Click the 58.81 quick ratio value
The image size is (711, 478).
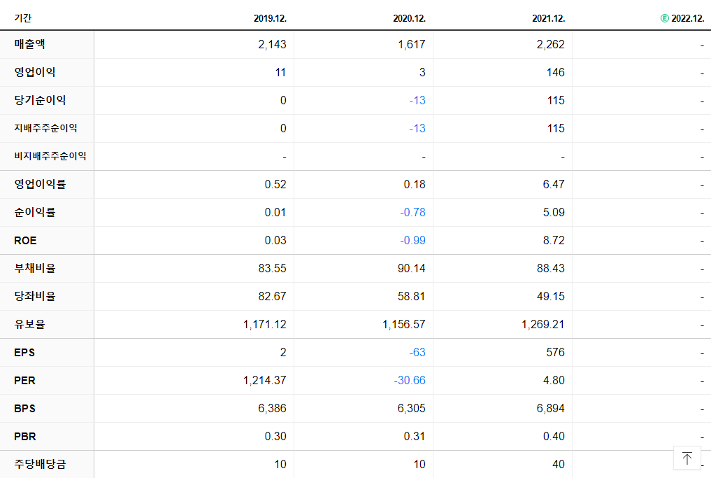coord(411,297)
